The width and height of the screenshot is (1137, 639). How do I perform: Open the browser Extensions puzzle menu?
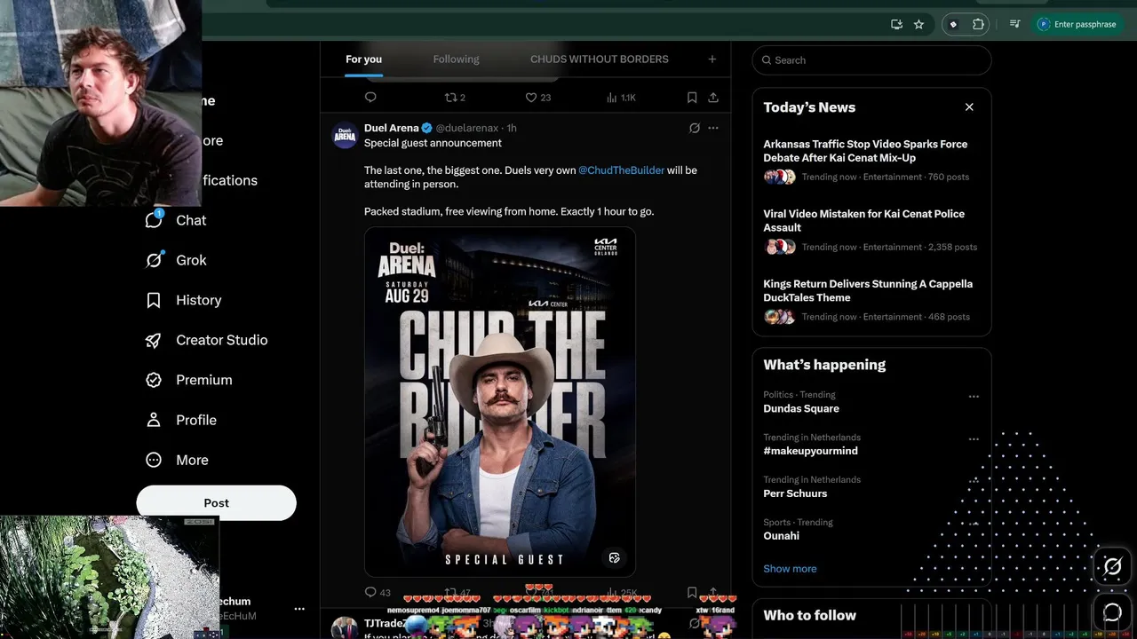(x=978, y=24)
